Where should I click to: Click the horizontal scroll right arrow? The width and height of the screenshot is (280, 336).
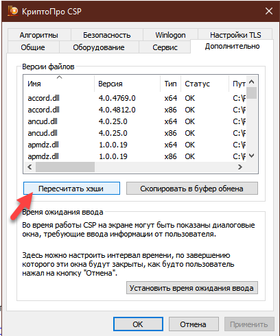(x=240, y=167)
